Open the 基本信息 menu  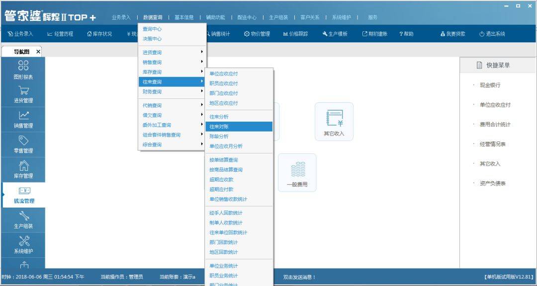(x=184, y=15)
